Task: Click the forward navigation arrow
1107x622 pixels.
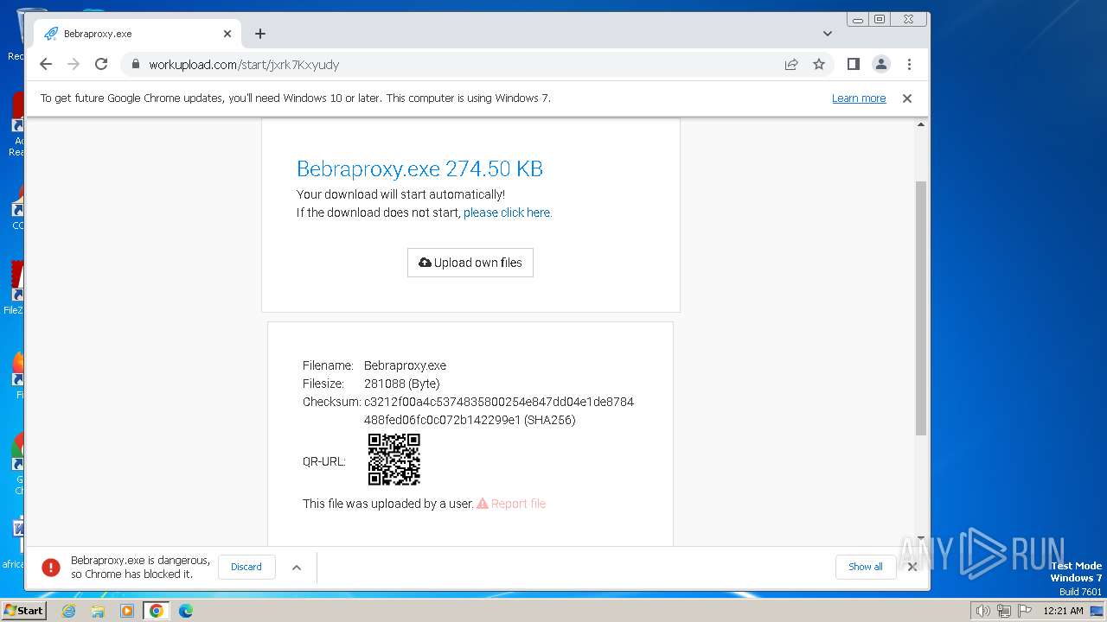Action: [x=74, y=64]
